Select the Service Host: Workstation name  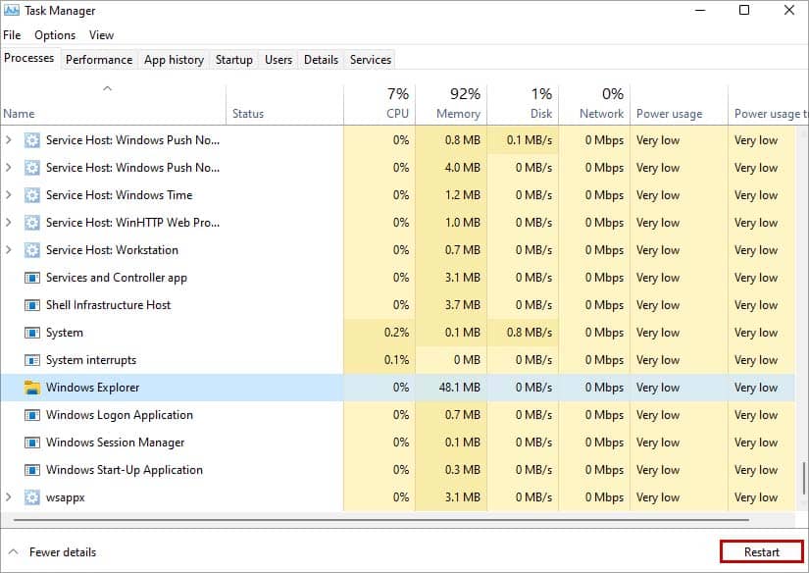coord(112,250)
